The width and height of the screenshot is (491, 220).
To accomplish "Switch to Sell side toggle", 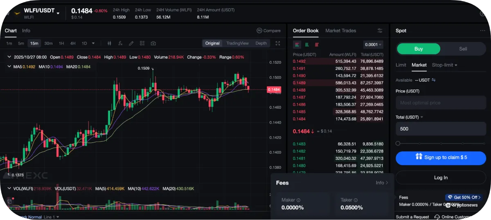I will 463,49.
